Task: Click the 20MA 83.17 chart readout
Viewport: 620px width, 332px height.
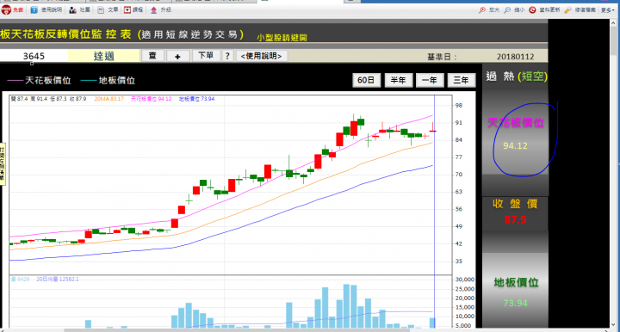Action: [x=108, y=99]
